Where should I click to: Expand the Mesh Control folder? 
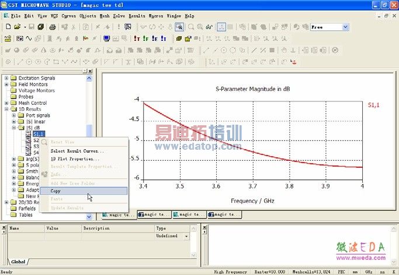(x=6, y=103)
